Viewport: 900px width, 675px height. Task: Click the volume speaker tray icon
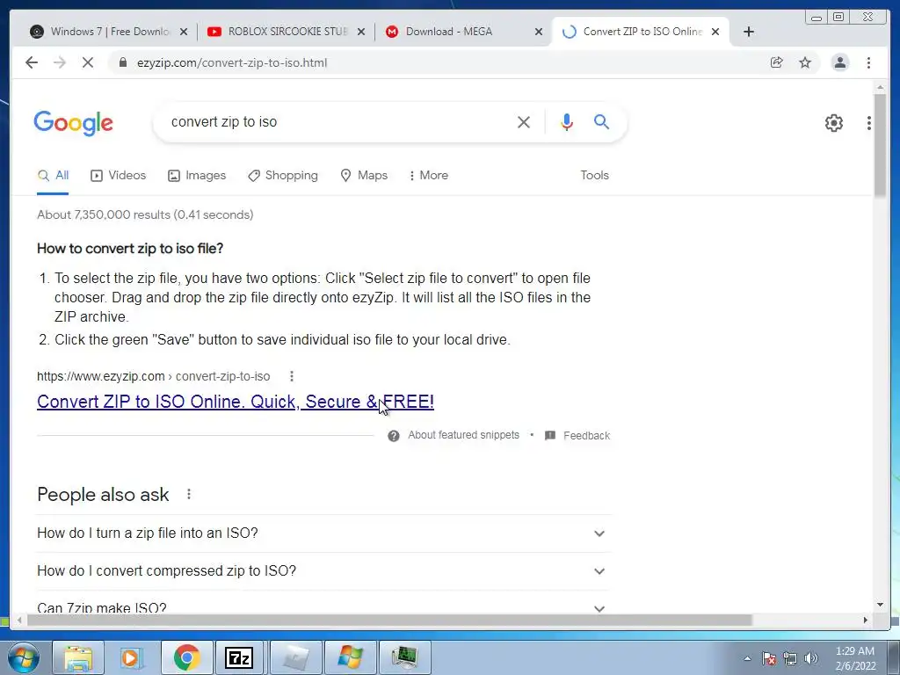[811, 658]
